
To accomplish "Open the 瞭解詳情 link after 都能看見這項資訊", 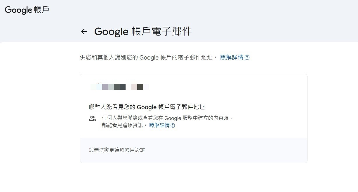I will click(x=159, y=125).
